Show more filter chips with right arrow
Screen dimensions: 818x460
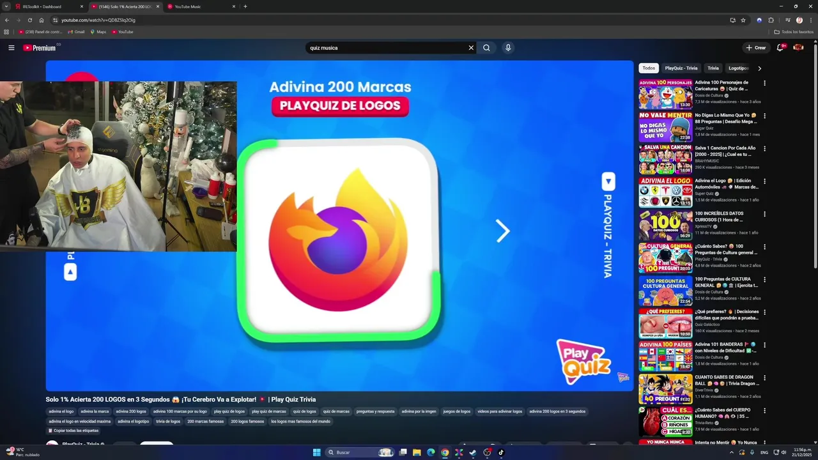[759, 68]
